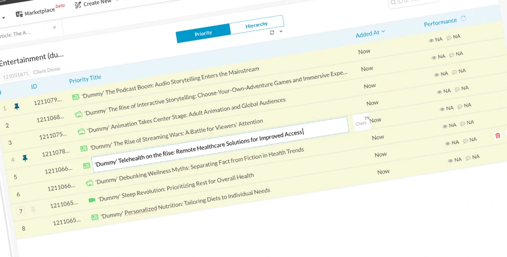Click gallery icon for Interactive Storytelling row
Viewport: 507px width, 257px height.
pos(78,114)
